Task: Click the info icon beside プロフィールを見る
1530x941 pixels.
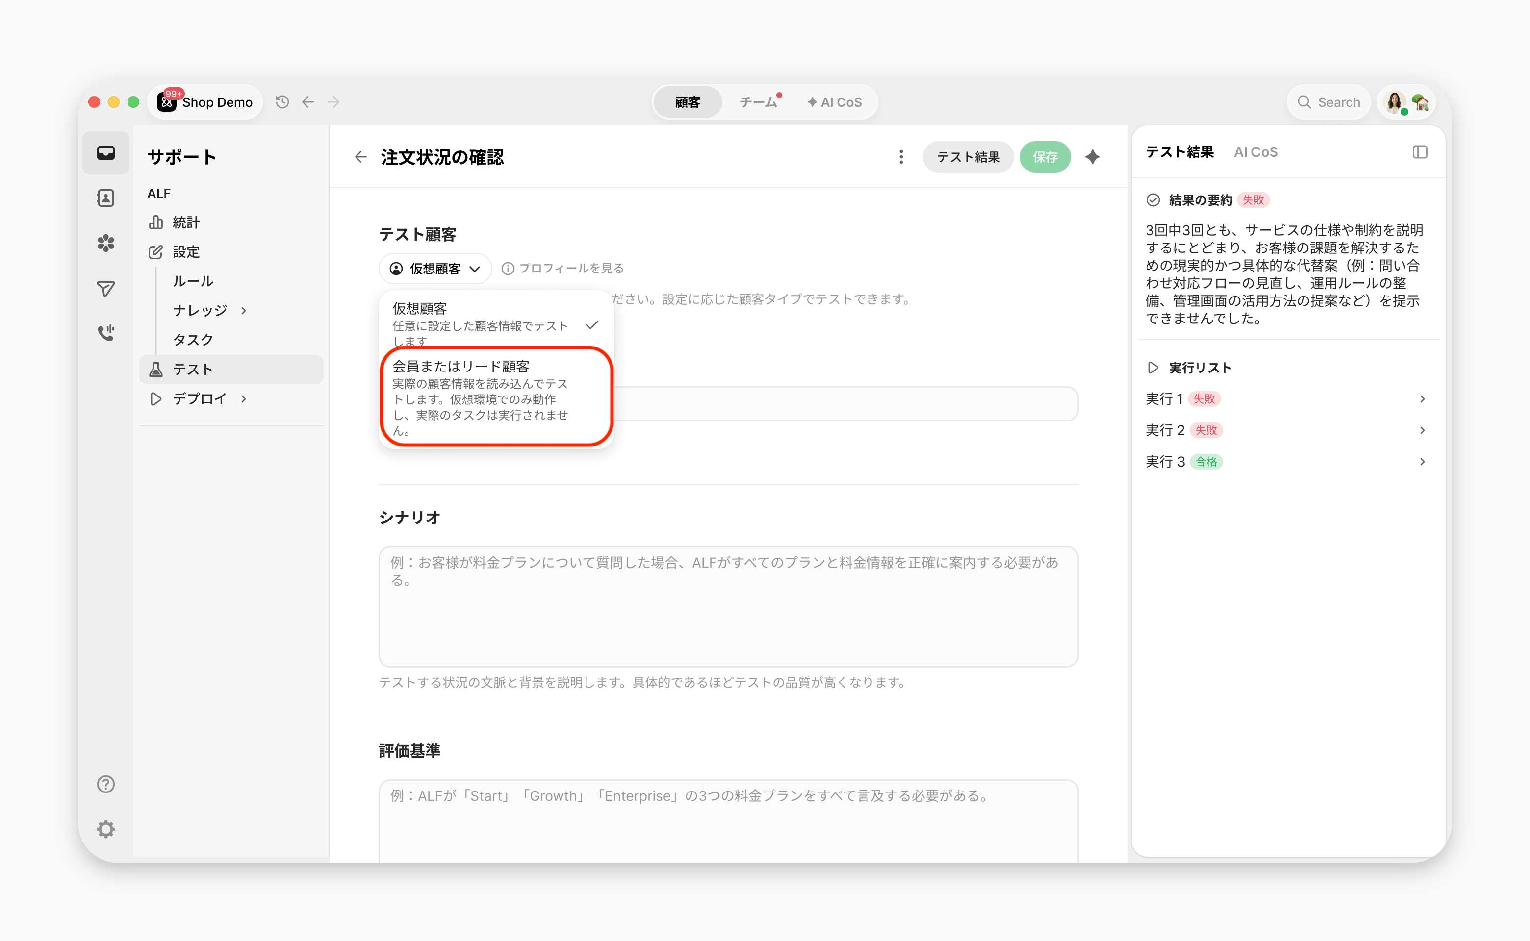Action: click(508, 268)
